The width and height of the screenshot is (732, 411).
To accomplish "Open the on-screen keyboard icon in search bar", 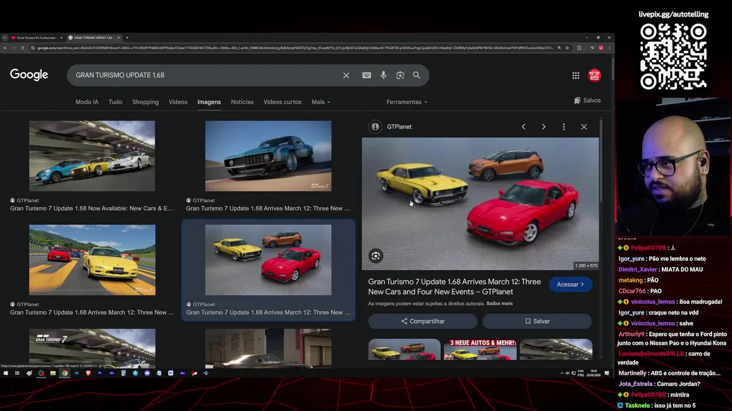I will point(367,75).
